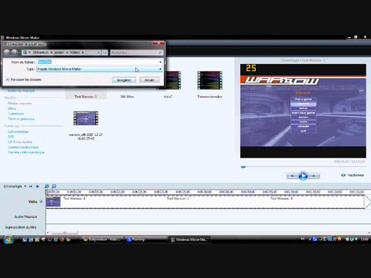This screenshot has width=371, height=278.
Task: Click the CD-R inscriptible publish link
Action: tap(20, 142)
